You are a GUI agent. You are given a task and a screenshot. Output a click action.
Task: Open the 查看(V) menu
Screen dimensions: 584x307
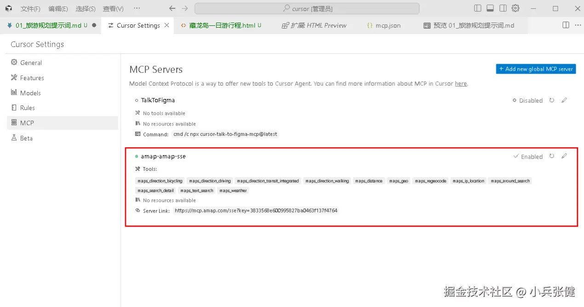tap(113, 9)
